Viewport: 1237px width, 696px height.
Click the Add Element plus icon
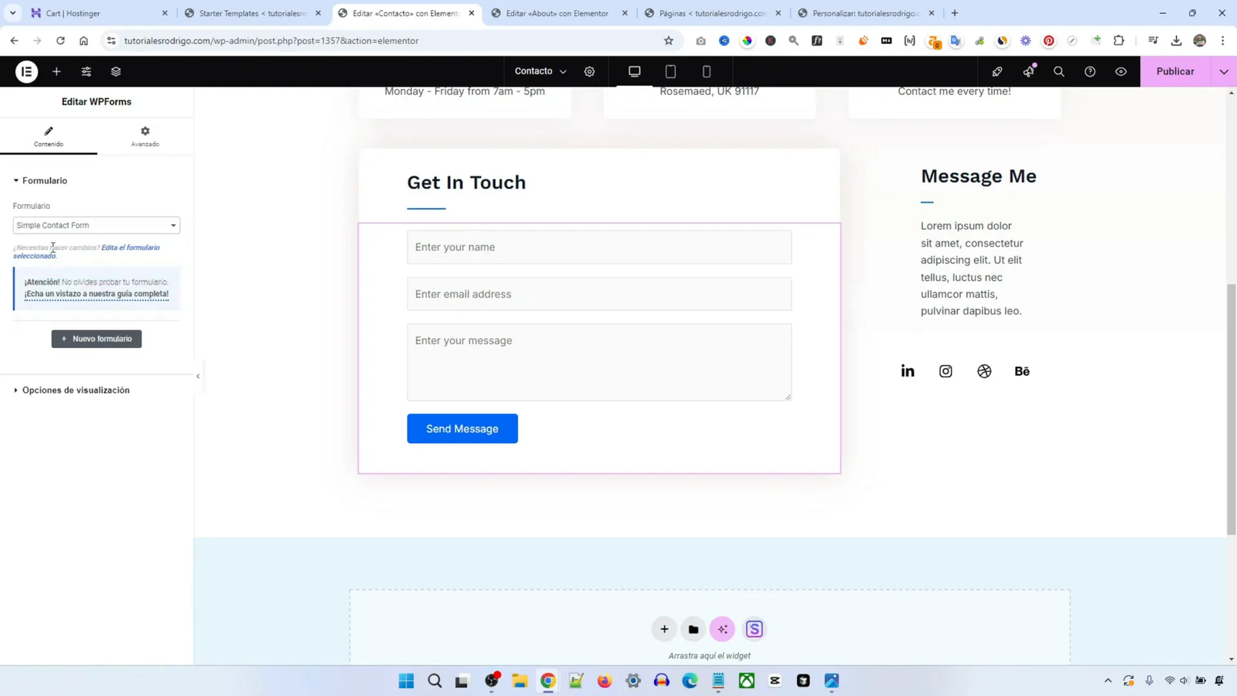point(55,71)
